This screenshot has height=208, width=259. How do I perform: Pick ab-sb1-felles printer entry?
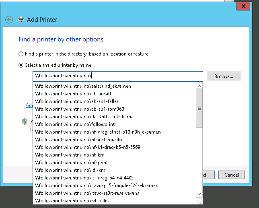(114, 101)
